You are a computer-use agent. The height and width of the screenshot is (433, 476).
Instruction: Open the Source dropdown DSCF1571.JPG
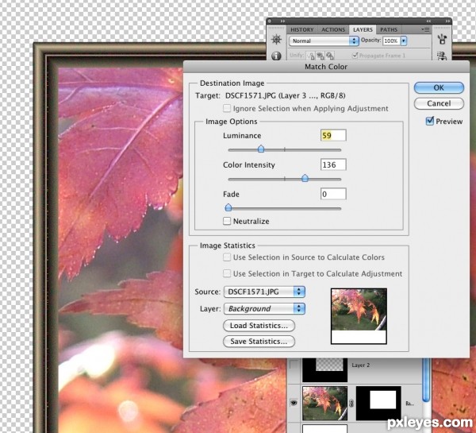pyautogui.click(x=264, y=292)
